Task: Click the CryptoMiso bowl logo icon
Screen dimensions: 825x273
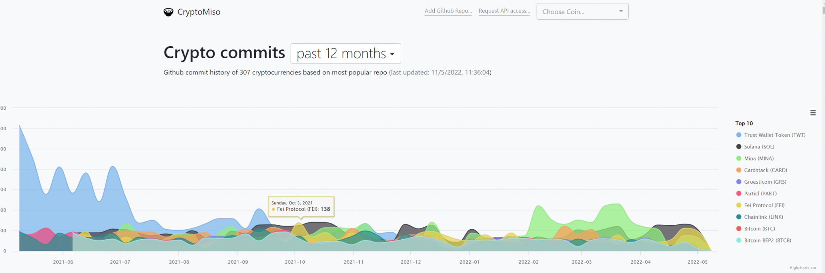Action: pyautogui.click(x=168, y=12)
